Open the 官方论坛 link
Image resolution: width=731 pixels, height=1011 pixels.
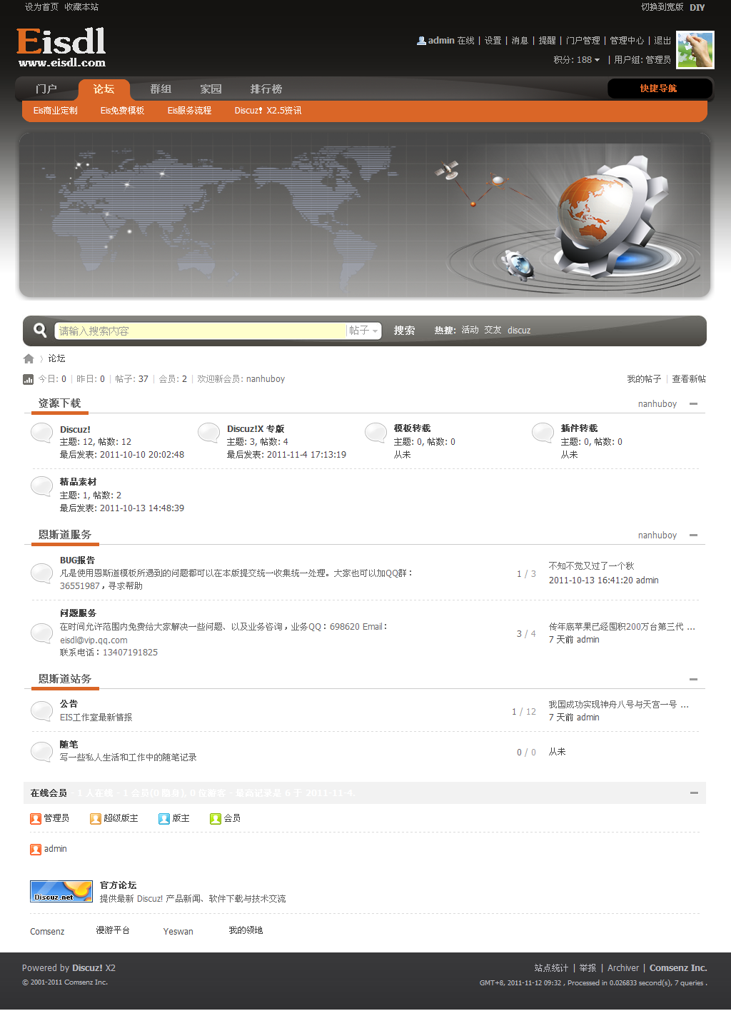119,885
